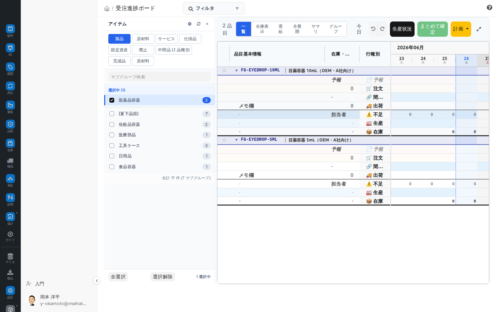Click the 選択解除 button
Screen dimensions: 500x312
[x=162, y=277]
